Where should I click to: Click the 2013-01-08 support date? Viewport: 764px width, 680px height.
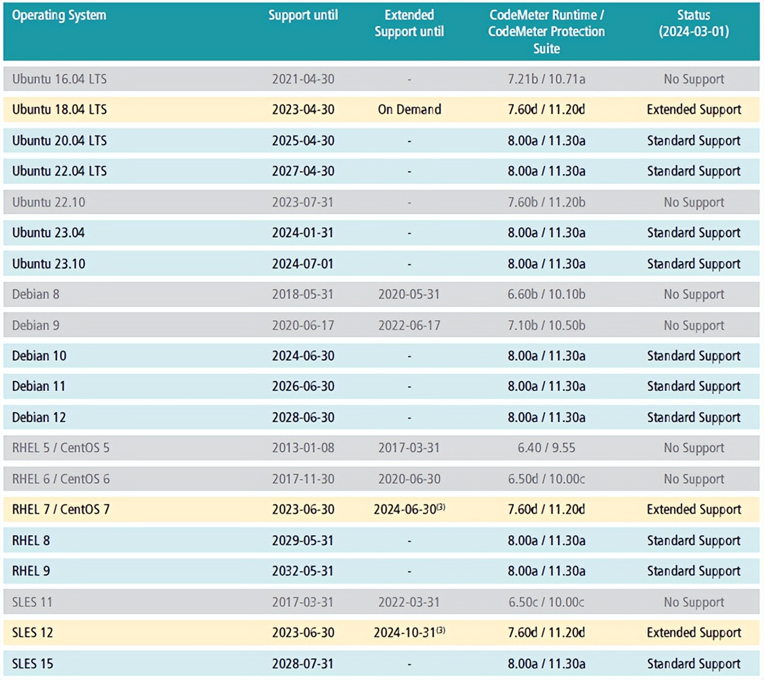303,448
